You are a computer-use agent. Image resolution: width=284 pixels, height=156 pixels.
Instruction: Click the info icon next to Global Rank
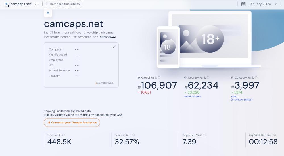point(159,78)
